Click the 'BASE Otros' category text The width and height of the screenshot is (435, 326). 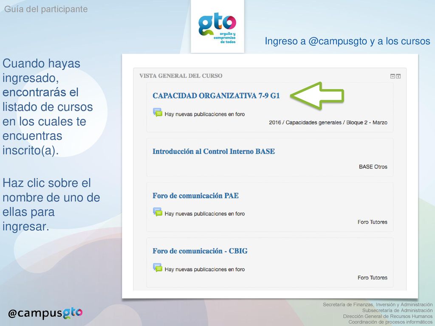click(373, 167)
